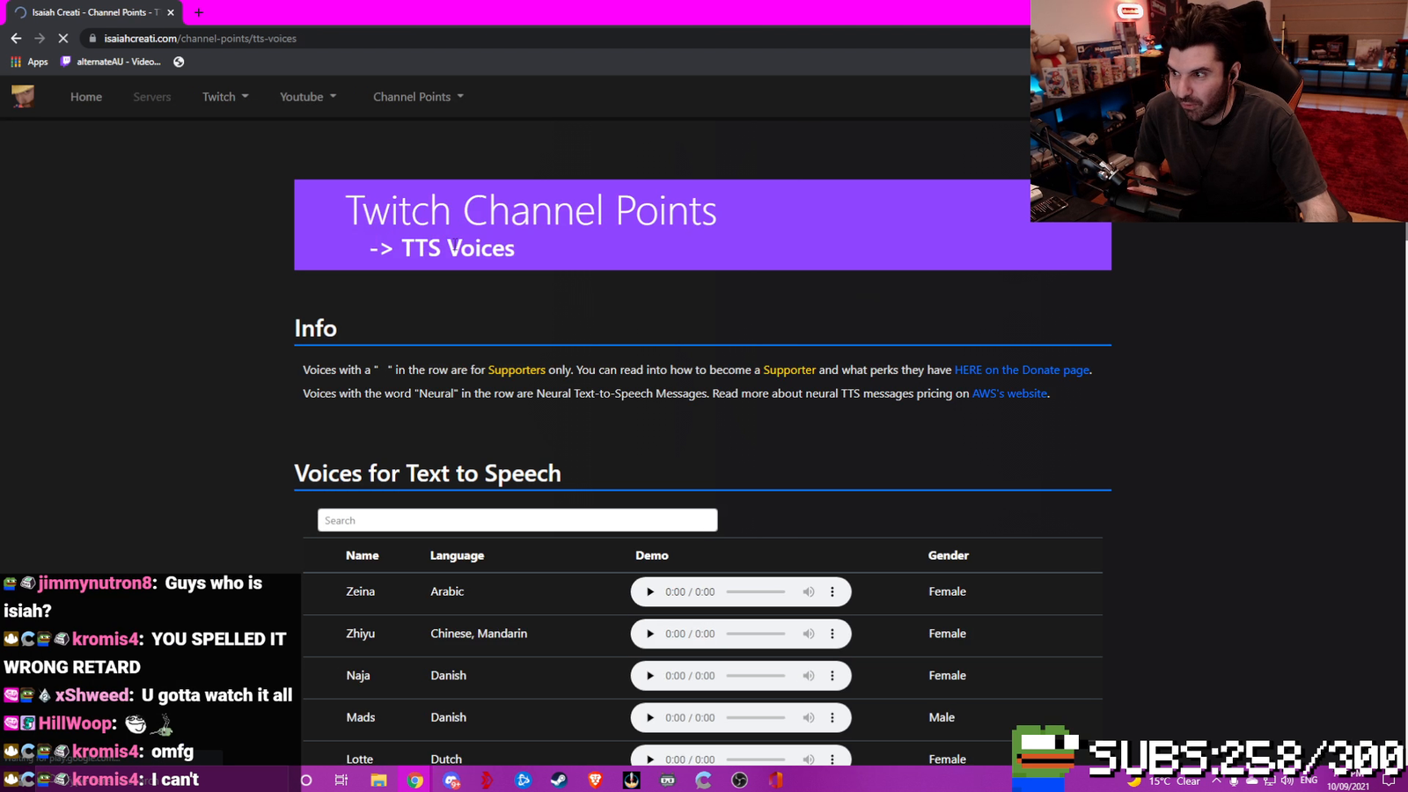The image size is (1408, 792).
Task: Seek in the Zeina demo progress bar
Action: [756, 592]
